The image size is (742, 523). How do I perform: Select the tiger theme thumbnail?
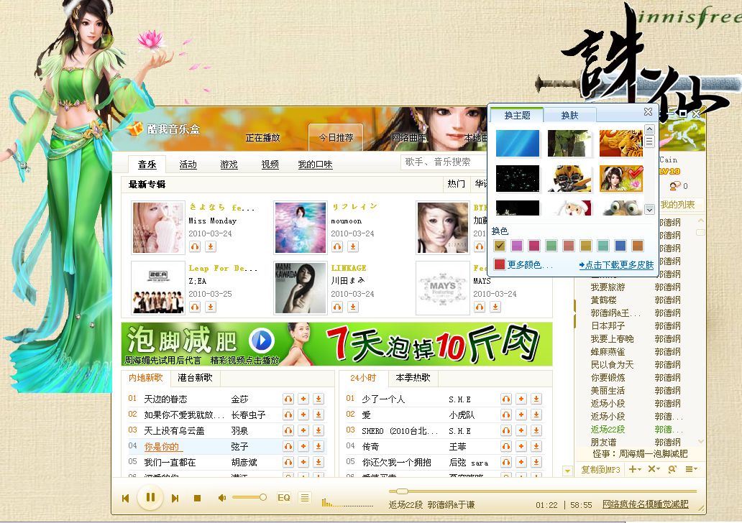621,143
